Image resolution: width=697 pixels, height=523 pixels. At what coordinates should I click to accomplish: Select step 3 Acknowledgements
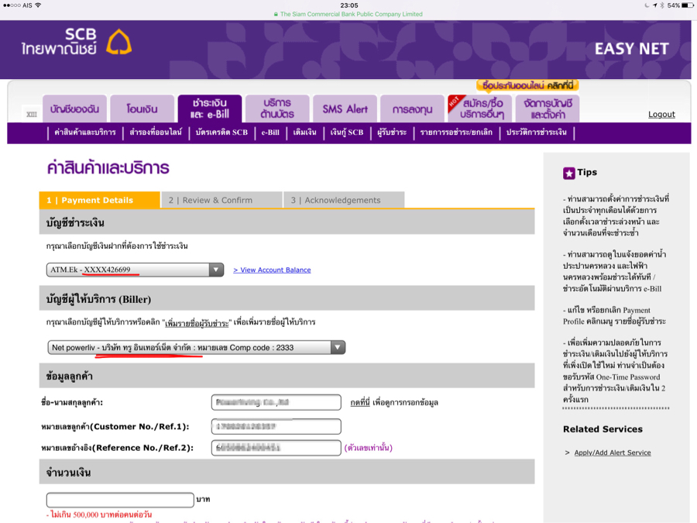pyautogui.click(x=344, y=200)
